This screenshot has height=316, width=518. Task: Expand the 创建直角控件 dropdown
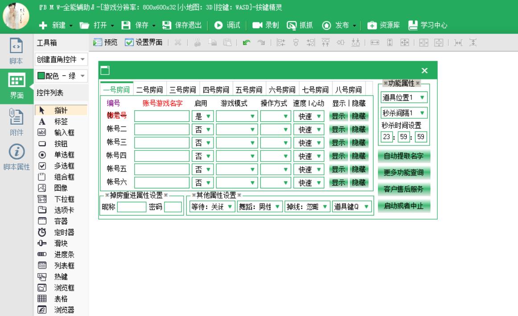[83, 59]
